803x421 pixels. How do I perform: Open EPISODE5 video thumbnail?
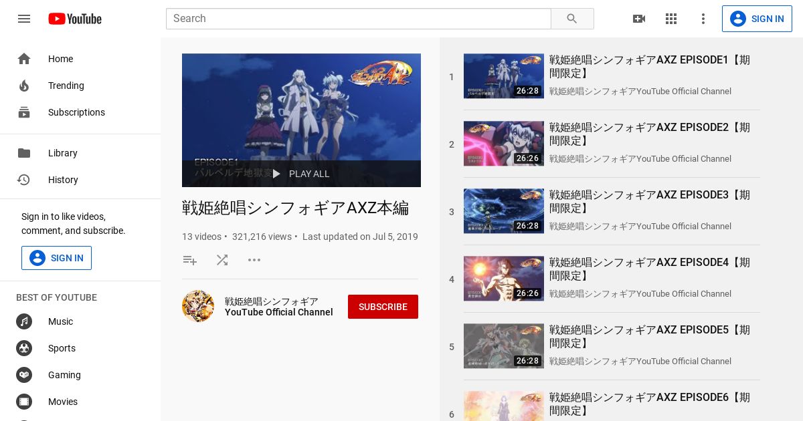point(504,346)
